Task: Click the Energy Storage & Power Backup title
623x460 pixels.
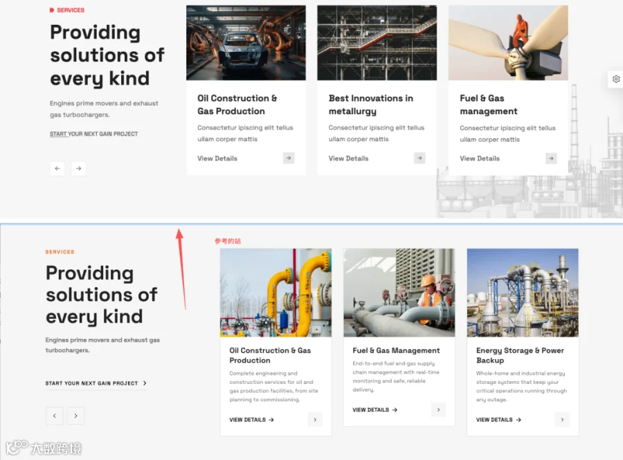Action: pos(520,356)
